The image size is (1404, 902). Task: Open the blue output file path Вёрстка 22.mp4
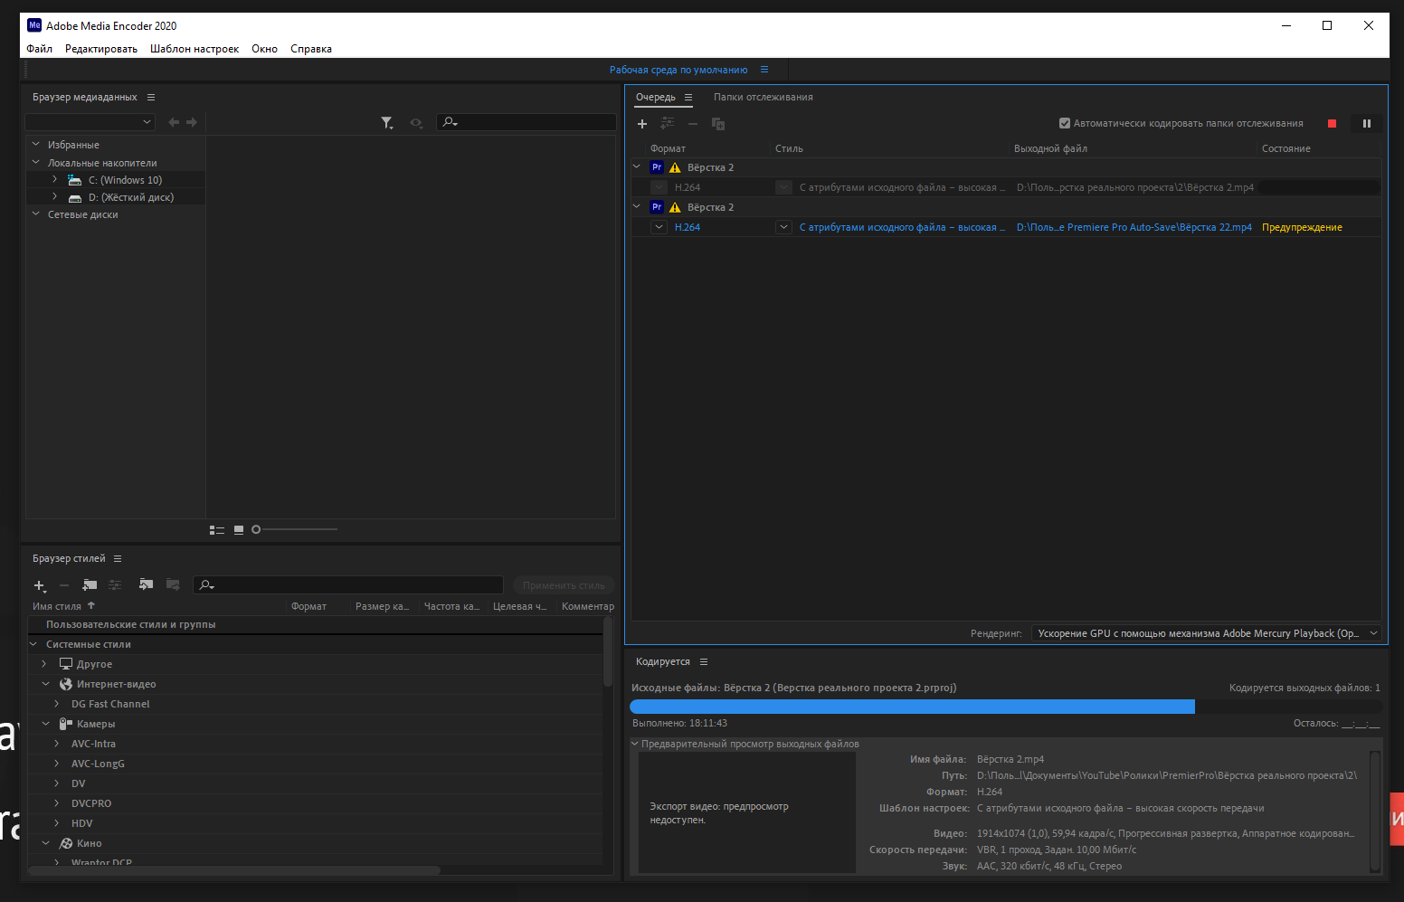(x=1134, y=227)
